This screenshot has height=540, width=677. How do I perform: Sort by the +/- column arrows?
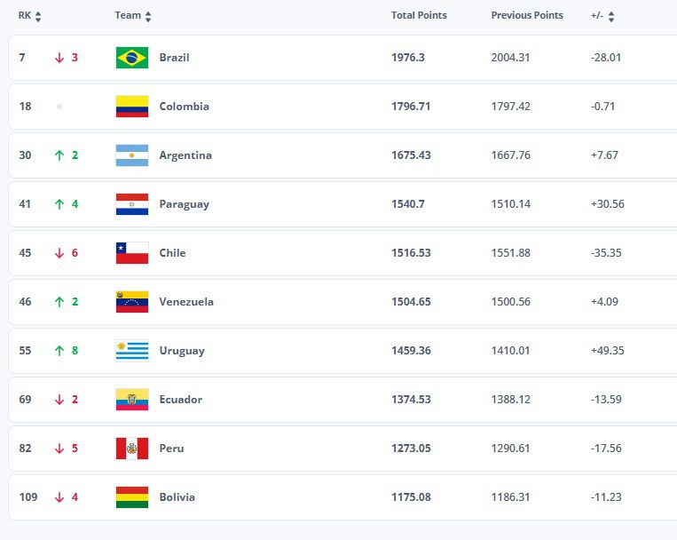[x=611, y=16]
